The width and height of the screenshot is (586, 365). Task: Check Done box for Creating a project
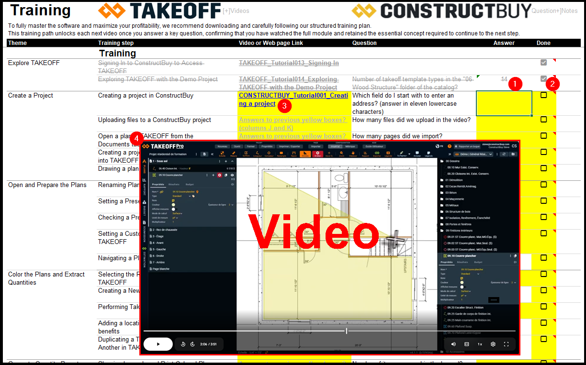coord(543,95)
